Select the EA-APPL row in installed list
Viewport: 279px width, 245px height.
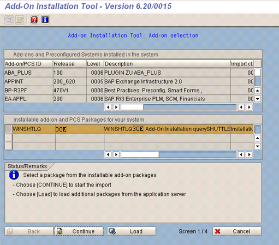point(128,99)
